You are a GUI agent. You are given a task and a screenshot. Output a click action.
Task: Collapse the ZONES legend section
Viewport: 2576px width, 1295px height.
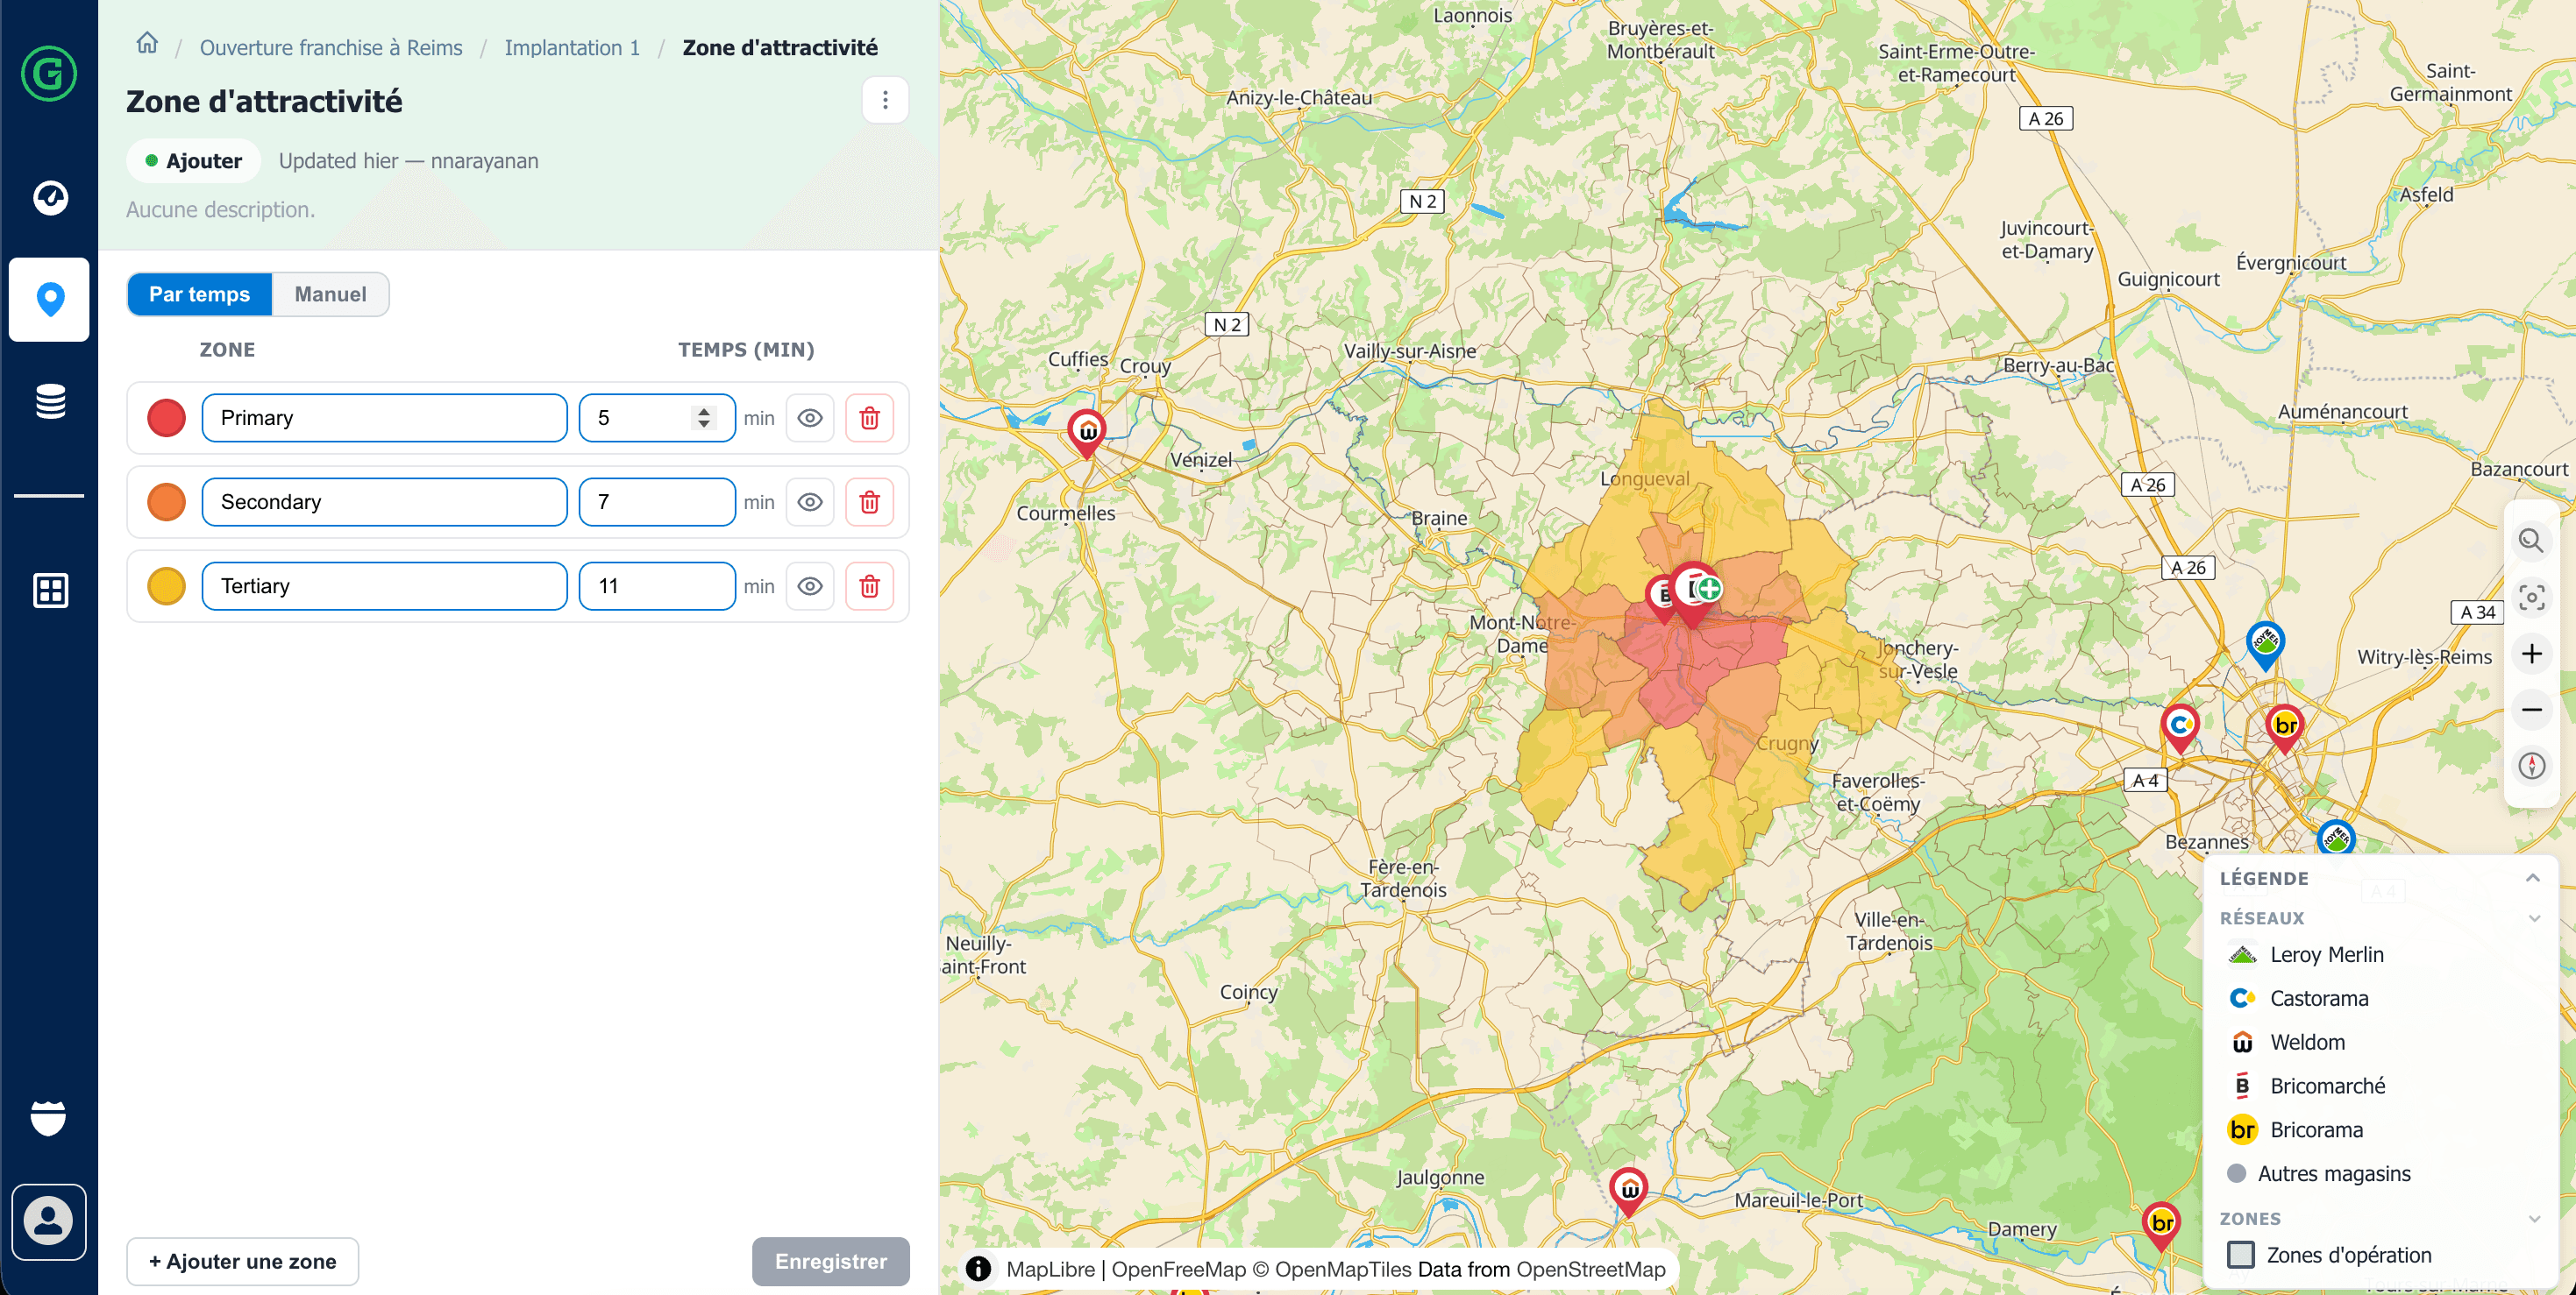[2535, 1218]
